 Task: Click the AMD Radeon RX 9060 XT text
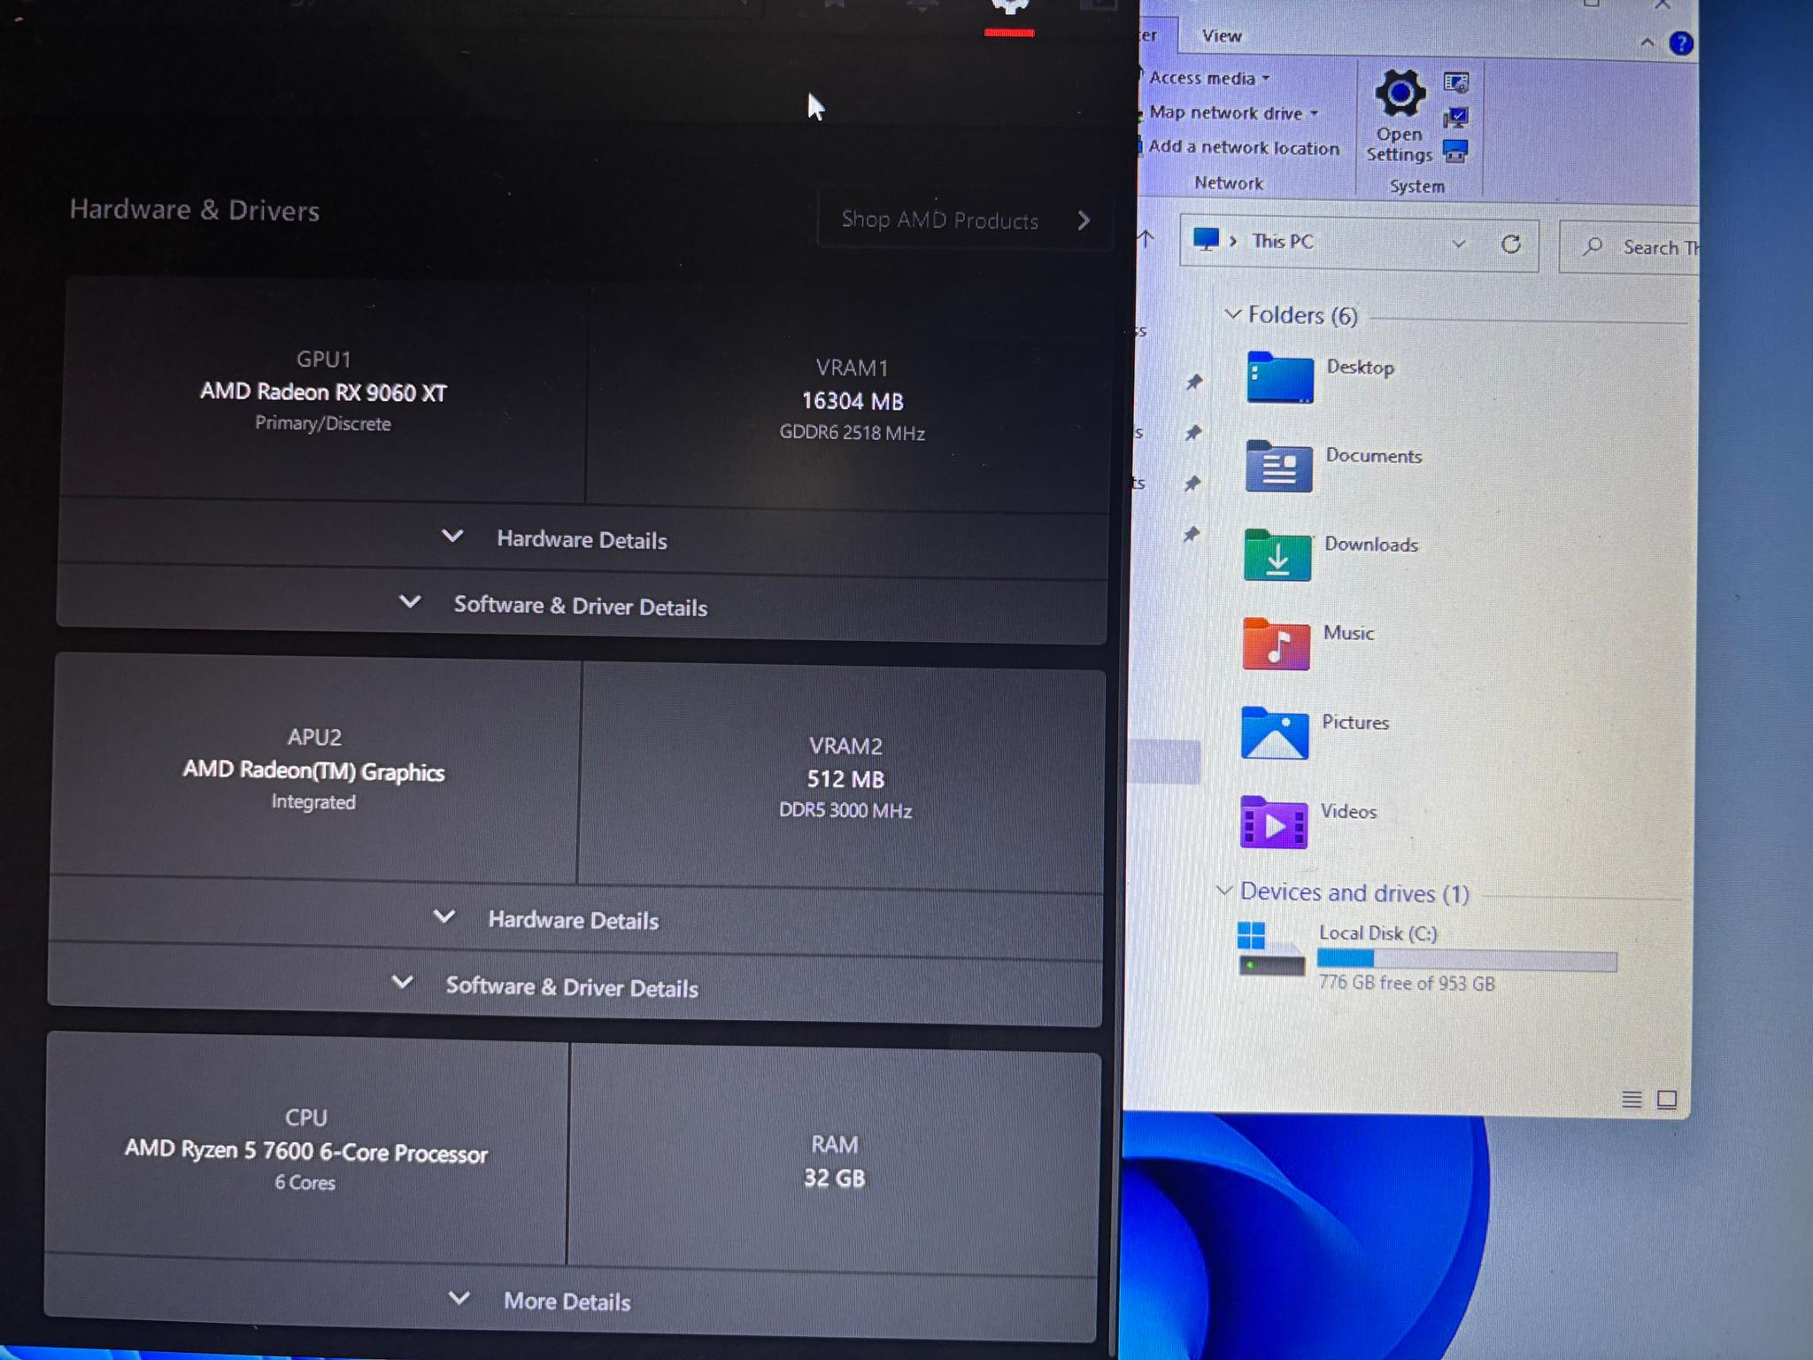(x=323, y=391)
